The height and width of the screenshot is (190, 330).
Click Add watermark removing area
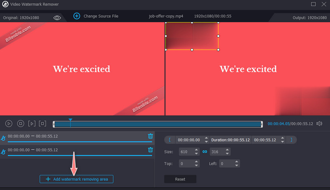[x=76, y=179]
